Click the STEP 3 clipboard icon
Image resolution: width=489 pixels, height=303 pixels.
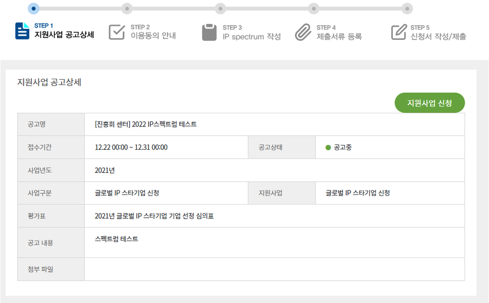click(209, 32)
